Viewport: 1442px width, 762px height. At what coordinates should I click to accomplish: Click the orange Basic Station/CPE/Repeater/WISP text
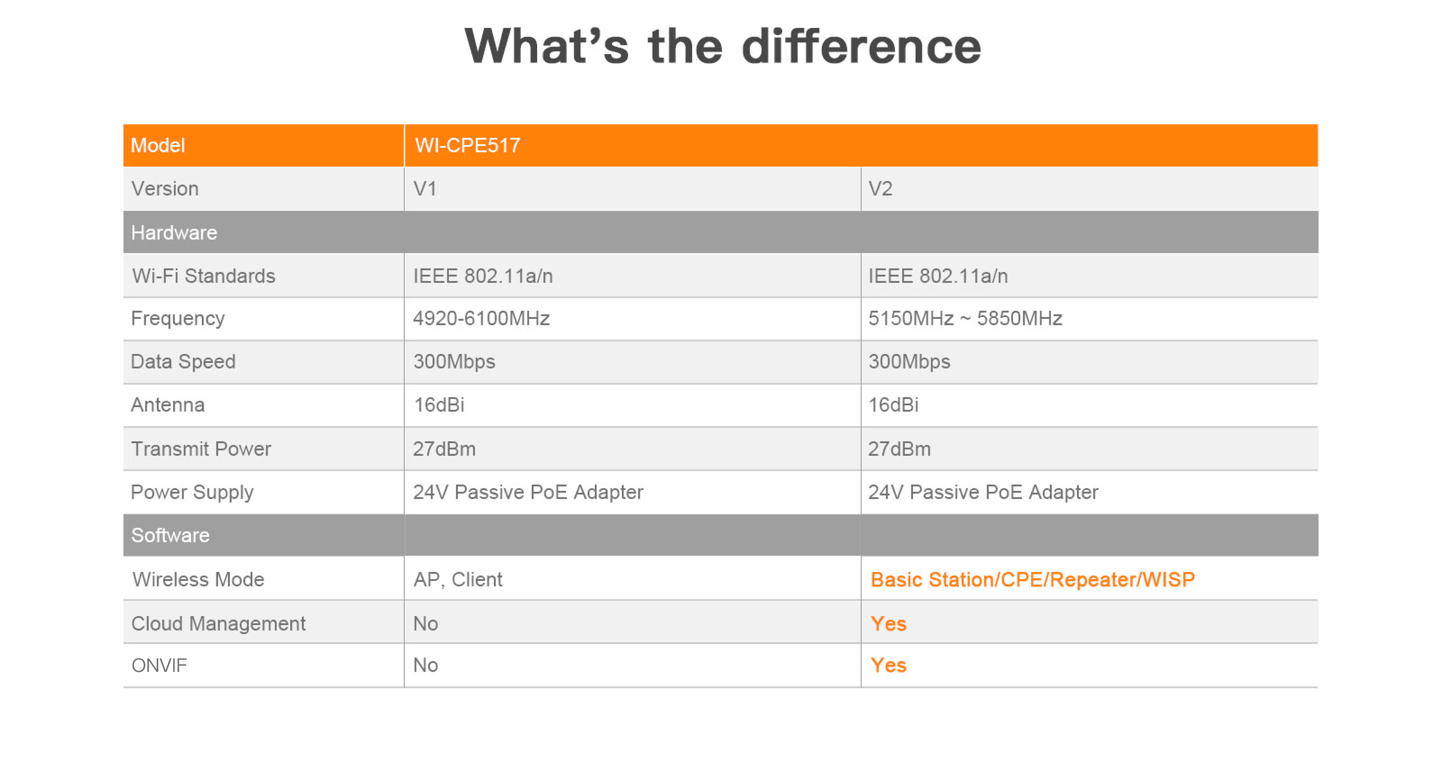tap(1033, 580)
